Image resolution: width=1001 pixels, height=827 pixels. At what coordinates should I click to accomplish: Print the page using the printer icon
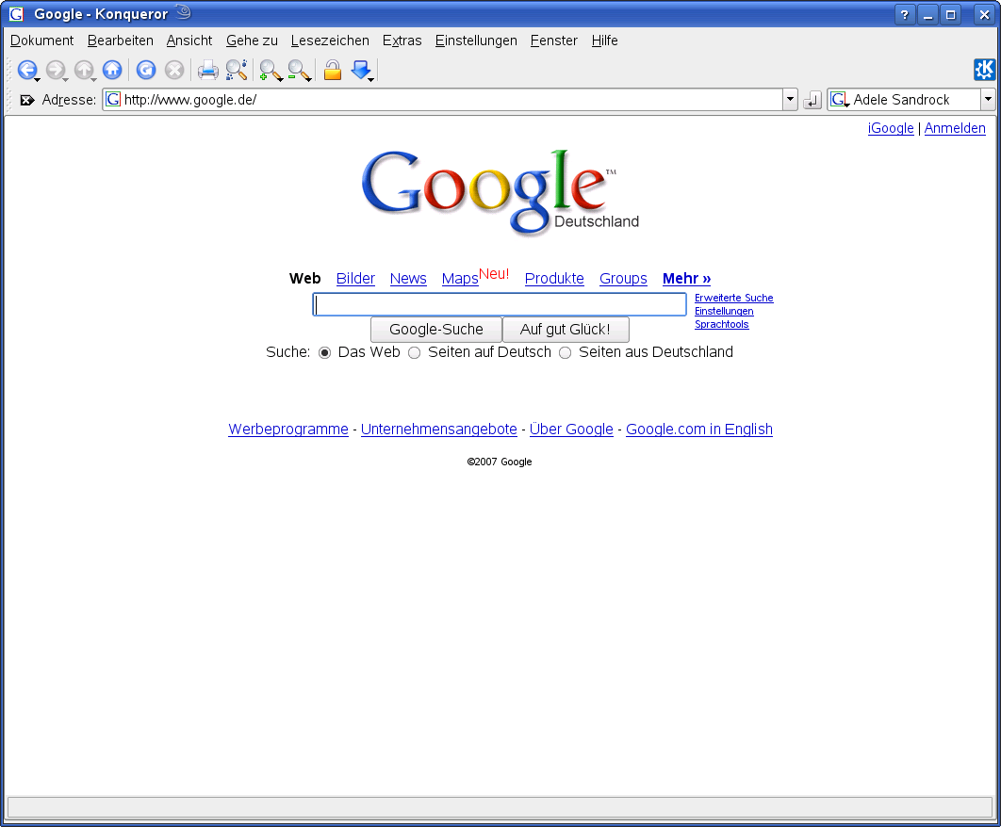coord(208,70)
